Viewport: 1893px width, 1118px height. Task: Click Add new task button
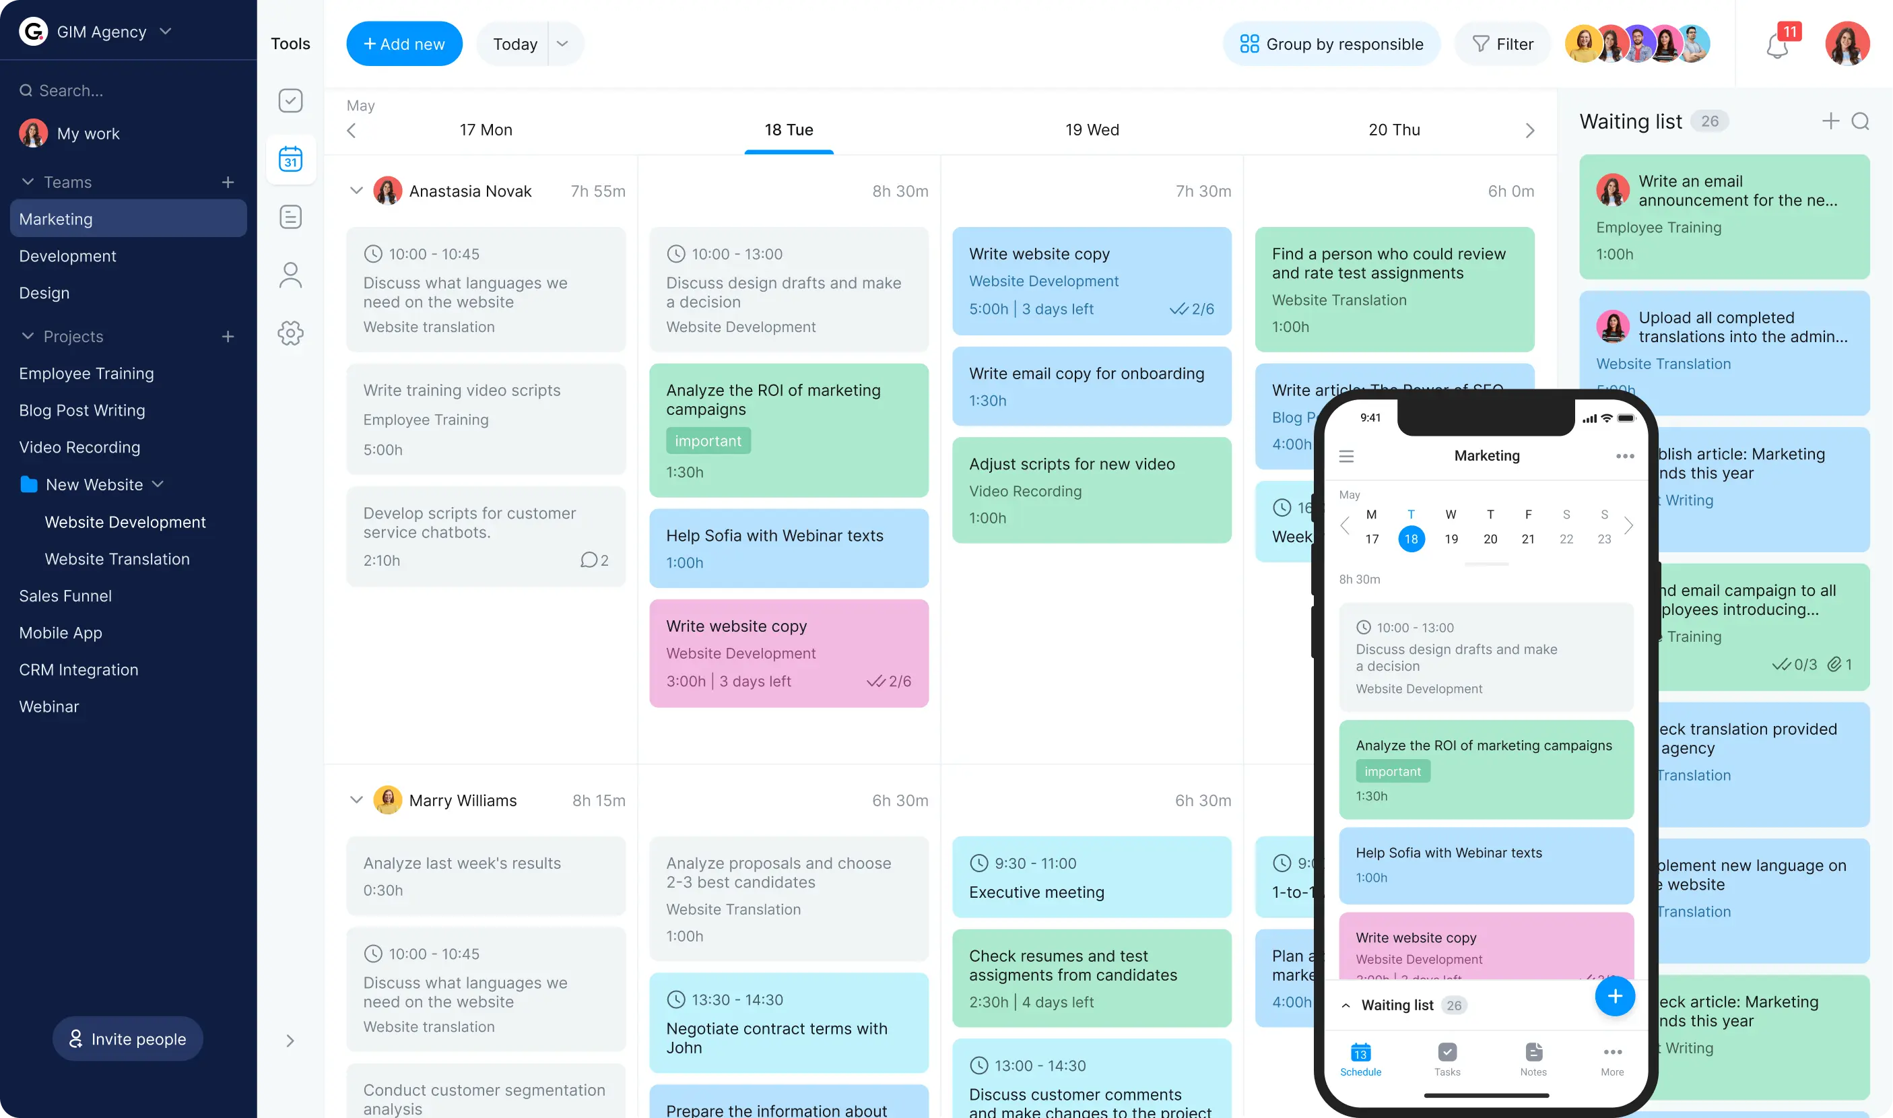click(x=405, y=44)
